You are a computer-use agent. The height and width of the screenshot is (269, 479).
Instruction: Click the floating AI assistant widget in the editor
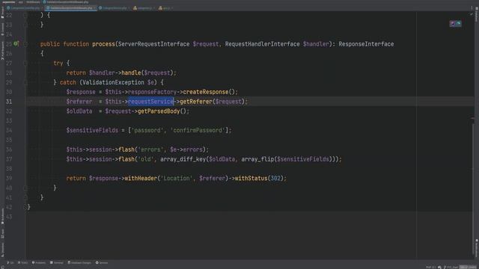point(455,23)
